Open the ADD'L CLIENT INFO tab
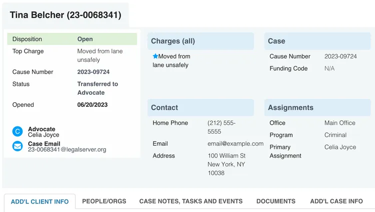Image resolution: width=375 pixels, height=212 pixels. pyautogui.click(x=39, y=202)
